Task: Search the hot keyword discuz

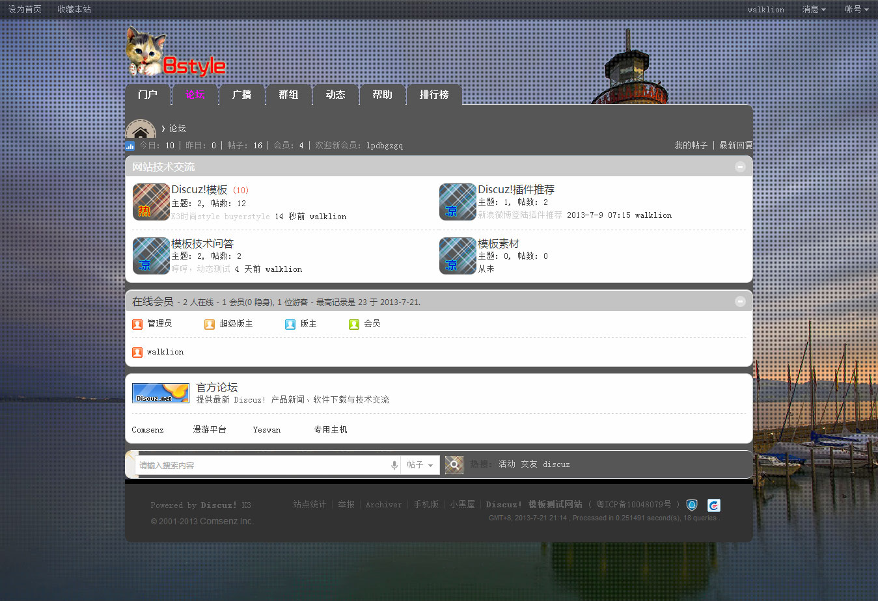Action: pyautogui.click(x=556, y=464)
